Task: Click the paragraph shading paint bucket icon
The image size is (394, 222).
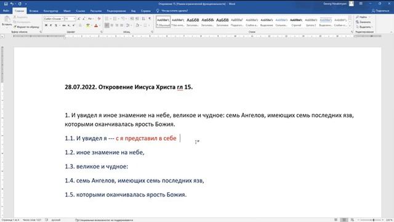Action: pos(137,25)
